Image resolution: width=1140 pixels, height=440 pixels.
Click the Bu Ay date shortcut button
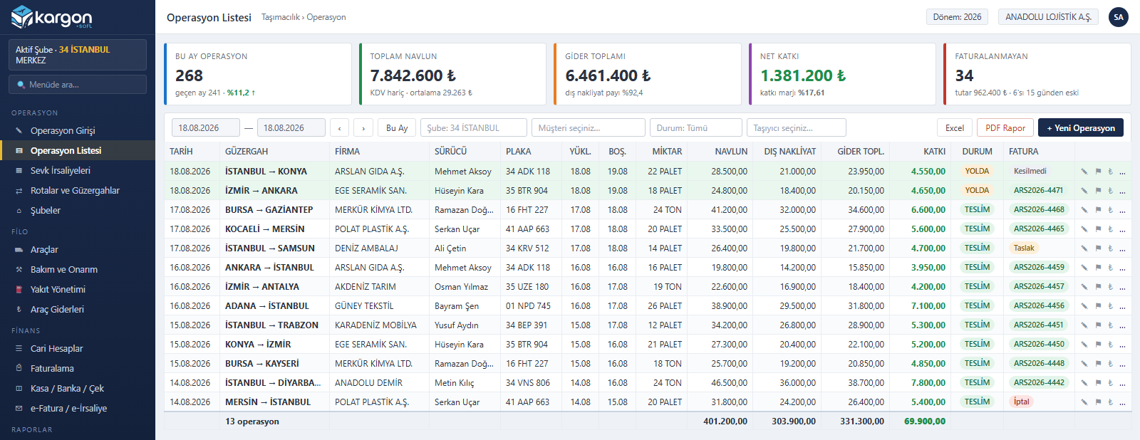pos(397,128)
